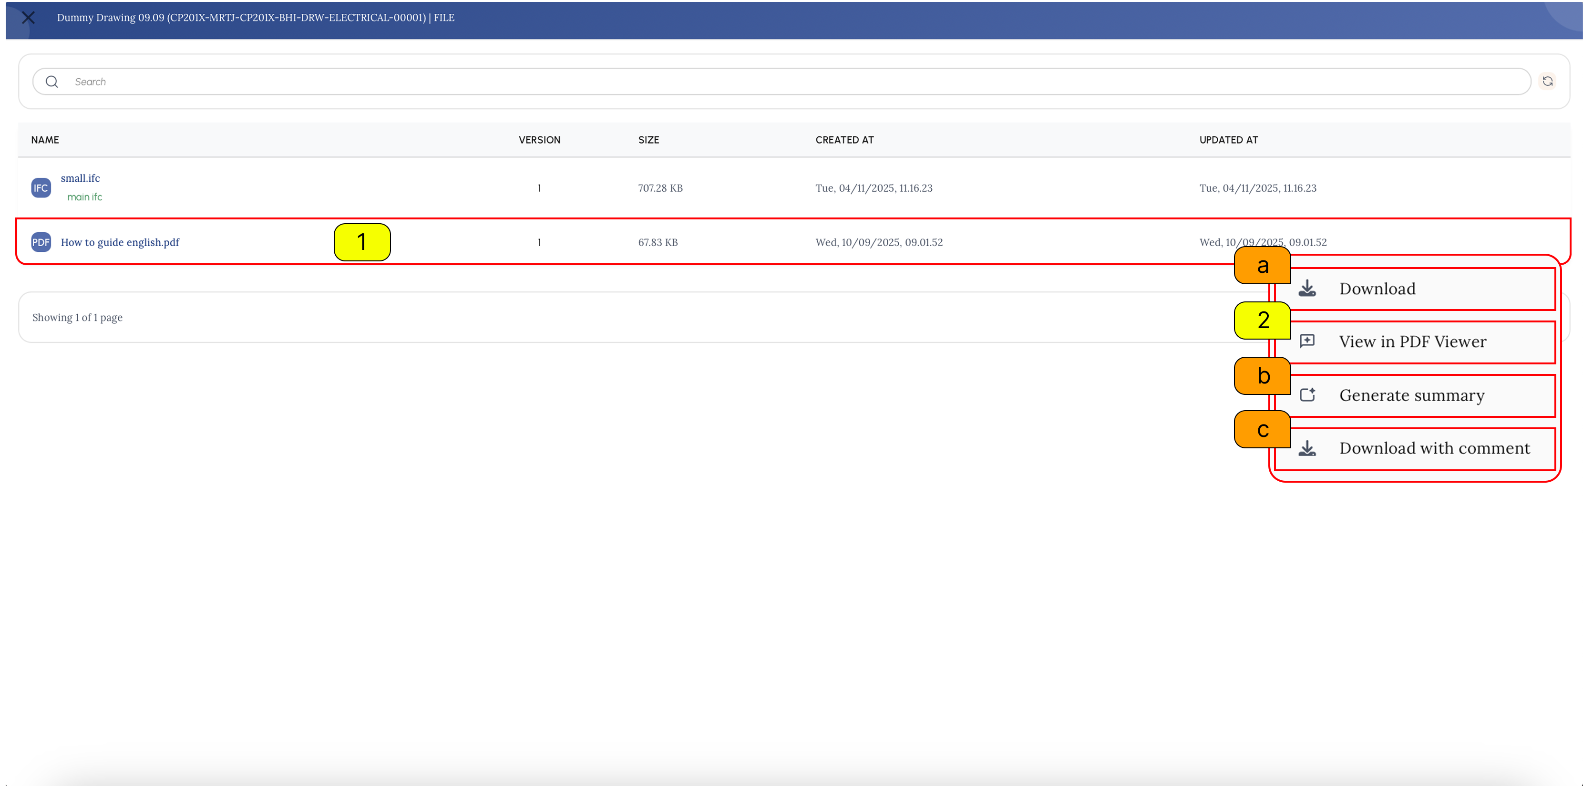Screen dimensions: 1583x786
Task: Click the Download arrow icon
Action: 1307,289
